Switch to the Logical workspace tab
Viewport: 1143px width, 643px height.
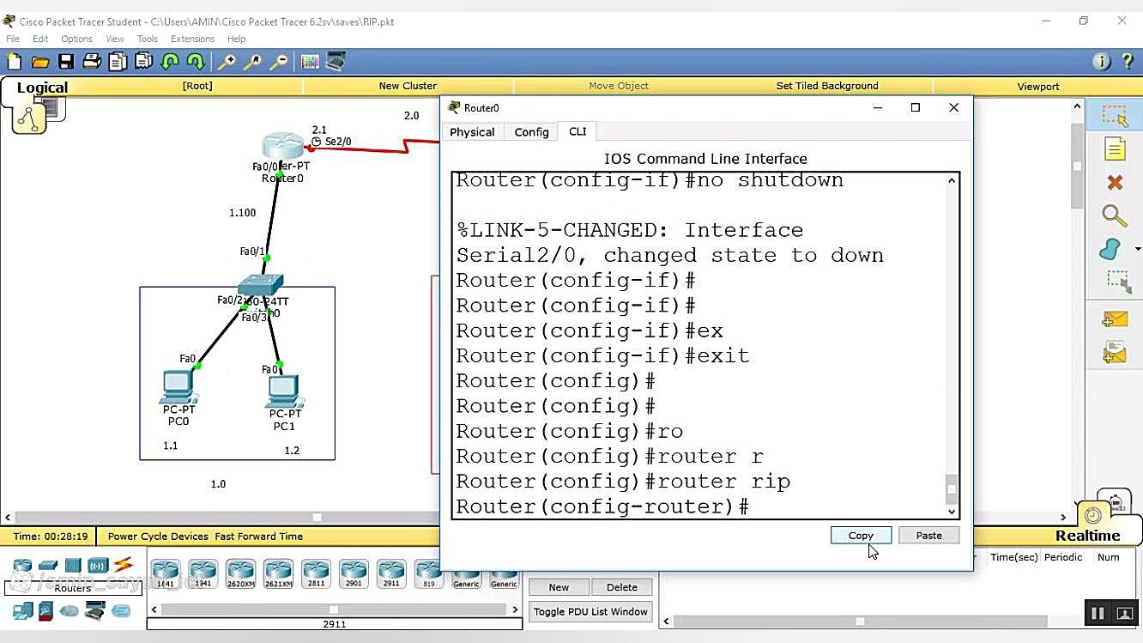click(x=42, y=88)
